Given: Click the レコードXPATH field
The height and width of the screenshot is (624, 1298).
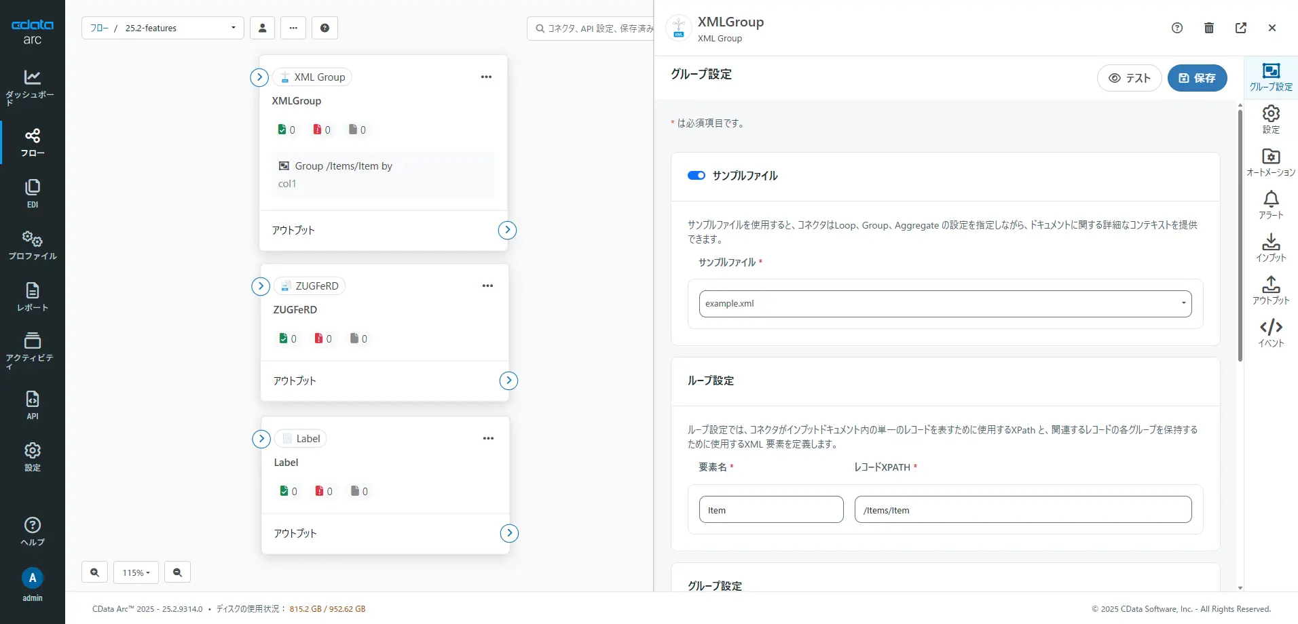Looking at the screenshot, I should 1023,510.
